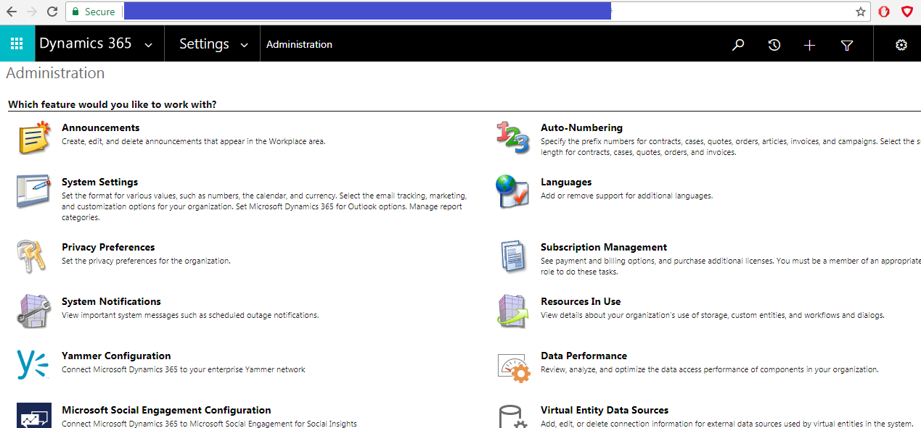Open the Data Performance link

pos(584,356)
